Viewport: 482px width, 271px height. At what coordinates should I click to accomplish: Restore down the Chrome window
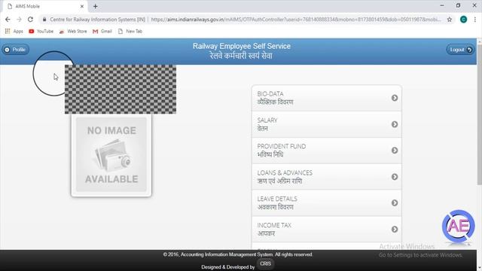458,5
